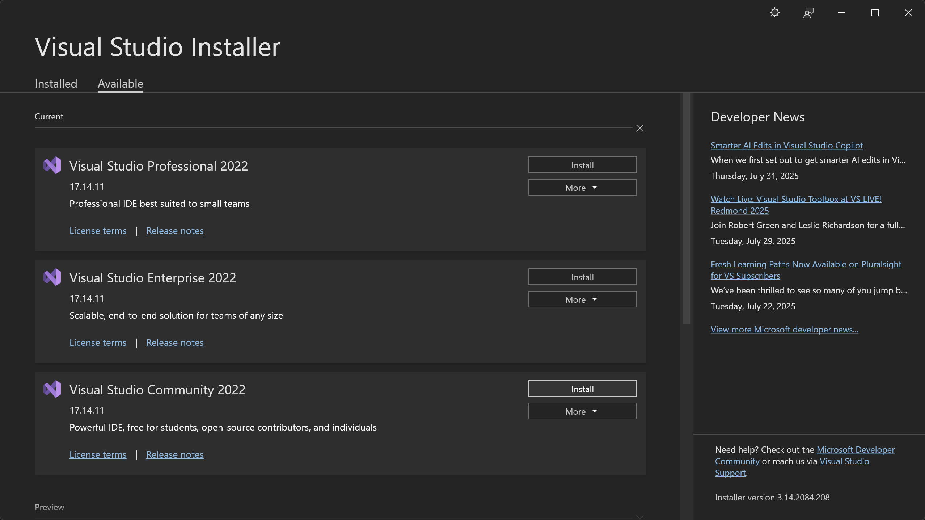
Task: Install Visual Studio Professional 2022
Action: [x=582, y=165]
